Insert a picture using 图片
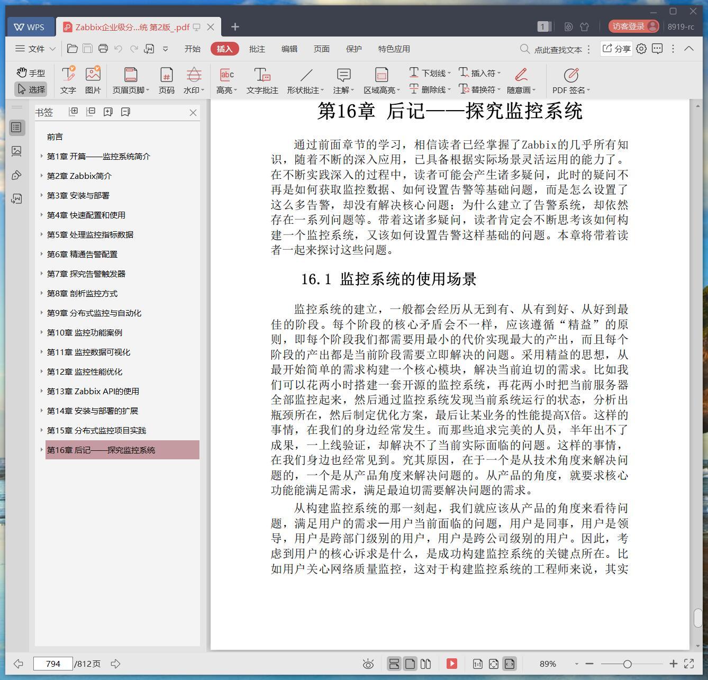This screenshot has height=680, width=708. [x=93, y=81]
